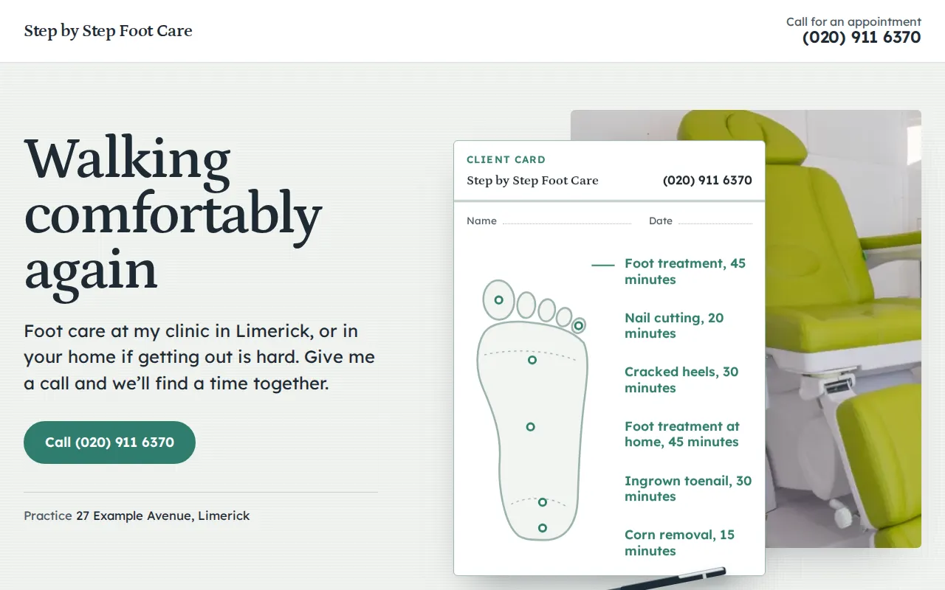Click the little toe marker on foot diagram

[579, 325]
